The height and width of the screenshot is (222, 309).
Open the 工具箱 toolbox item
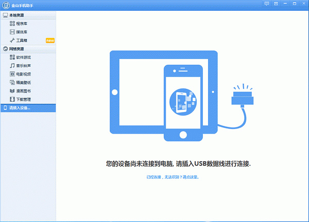coord(22,40)
